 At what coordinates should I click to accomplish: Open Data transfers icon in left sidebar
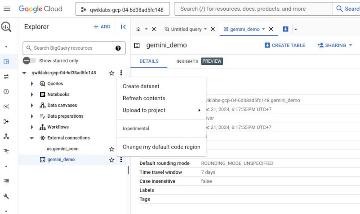(x=6, y=77)
